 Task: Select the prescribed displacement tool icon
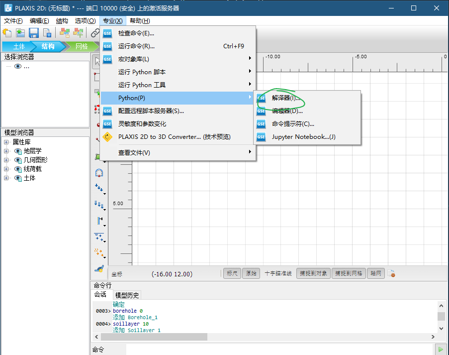(99, 221)
